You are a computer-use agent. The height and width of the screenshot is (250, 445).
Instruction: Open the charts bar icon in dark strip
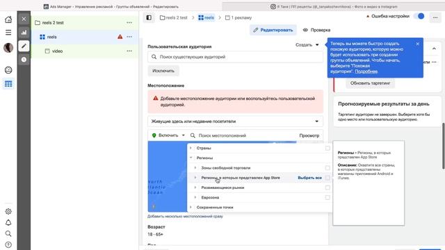pos(24,33)
